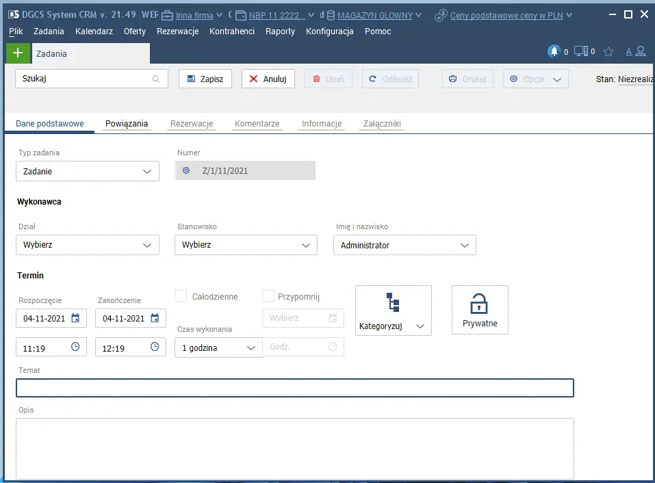Click the Kategoryzuj hierarchy icon
Image resolution: width=655 pixels, height=483 pixels.
[393, 302]
